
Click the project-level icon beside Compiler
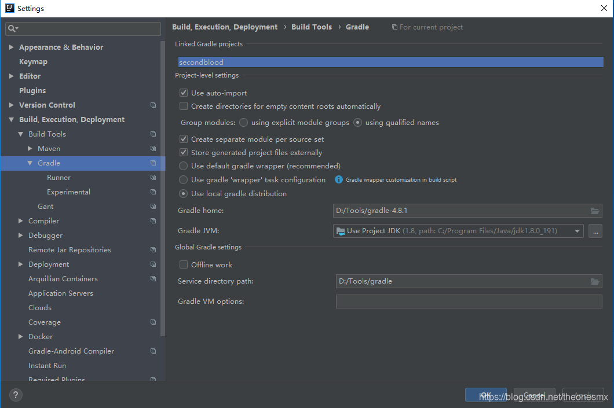[153, 221]
